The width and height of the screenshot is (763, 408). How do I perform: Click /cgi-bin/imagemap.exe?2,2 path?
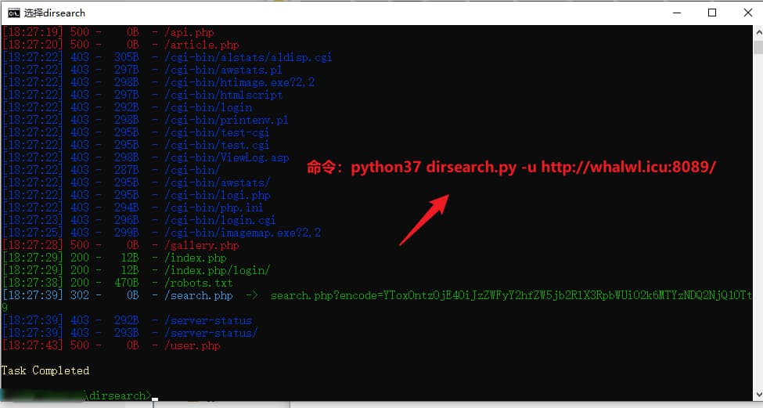point(243,233)
